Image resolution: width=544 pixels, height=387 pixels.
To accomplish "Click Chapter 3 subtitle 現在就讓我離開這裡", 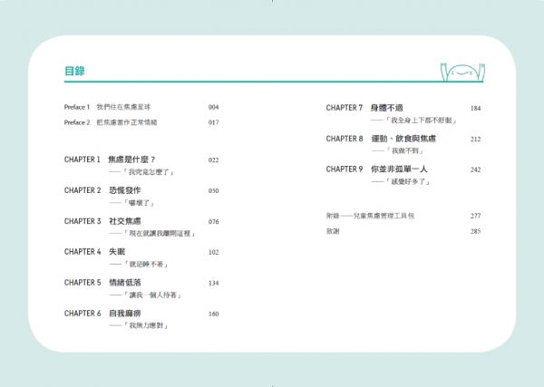I will click(160, 234).
